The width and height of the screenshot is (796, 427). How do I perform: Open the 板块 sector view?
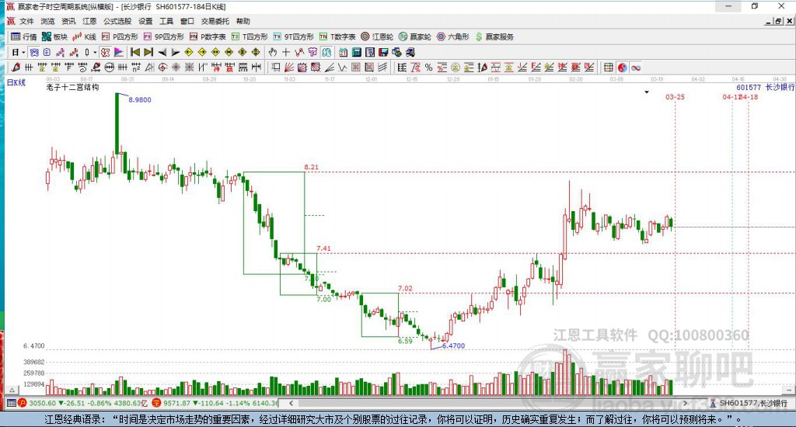point(54,36)
